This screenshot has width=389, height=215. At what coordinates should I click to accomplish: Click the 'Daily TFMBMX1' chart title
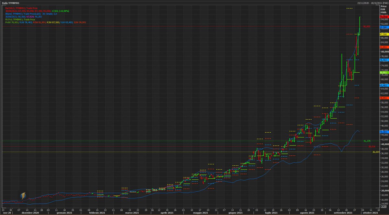[x=11, y=3]
